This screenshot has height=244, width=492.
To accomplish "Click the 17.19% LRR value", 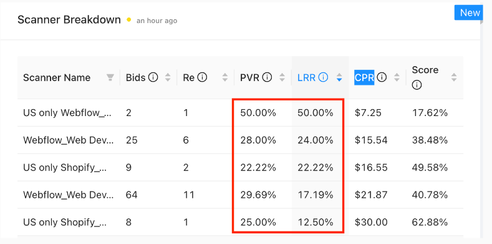I will [316, 195].
